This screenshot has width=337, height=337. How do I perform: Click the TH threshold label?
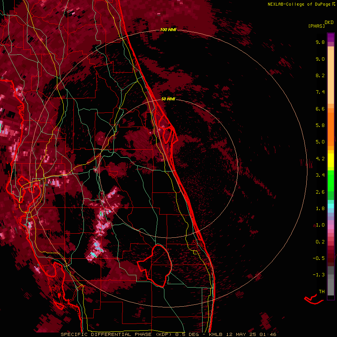[322, 292]
